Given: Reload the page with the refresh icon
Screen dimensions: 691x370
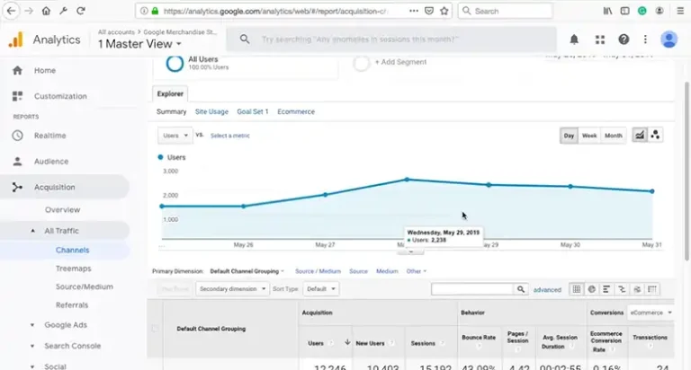Looking at the screenshot, I should (81, 11).
